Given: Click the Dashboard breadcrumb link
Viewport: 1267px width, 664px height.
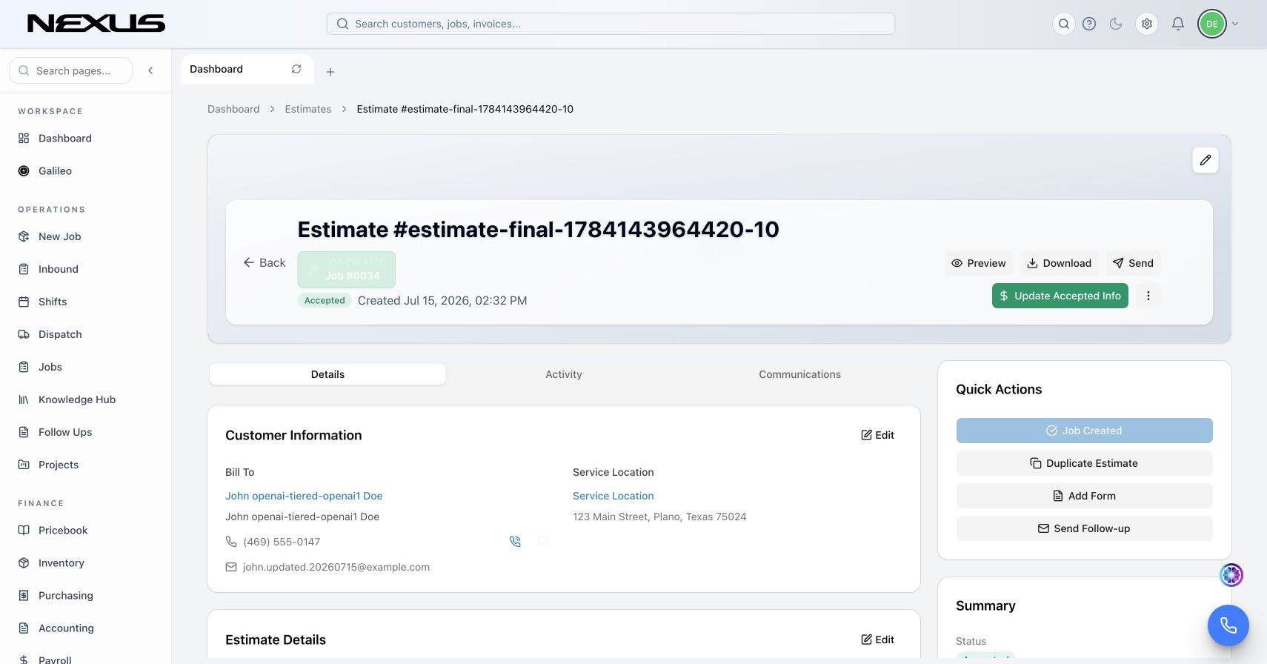Looking at the screenshot, I should 233,109.
